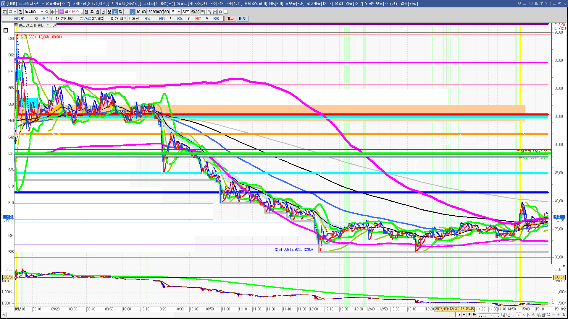Open dropdown arrow next to speaker icon

[x=57, y=12]
